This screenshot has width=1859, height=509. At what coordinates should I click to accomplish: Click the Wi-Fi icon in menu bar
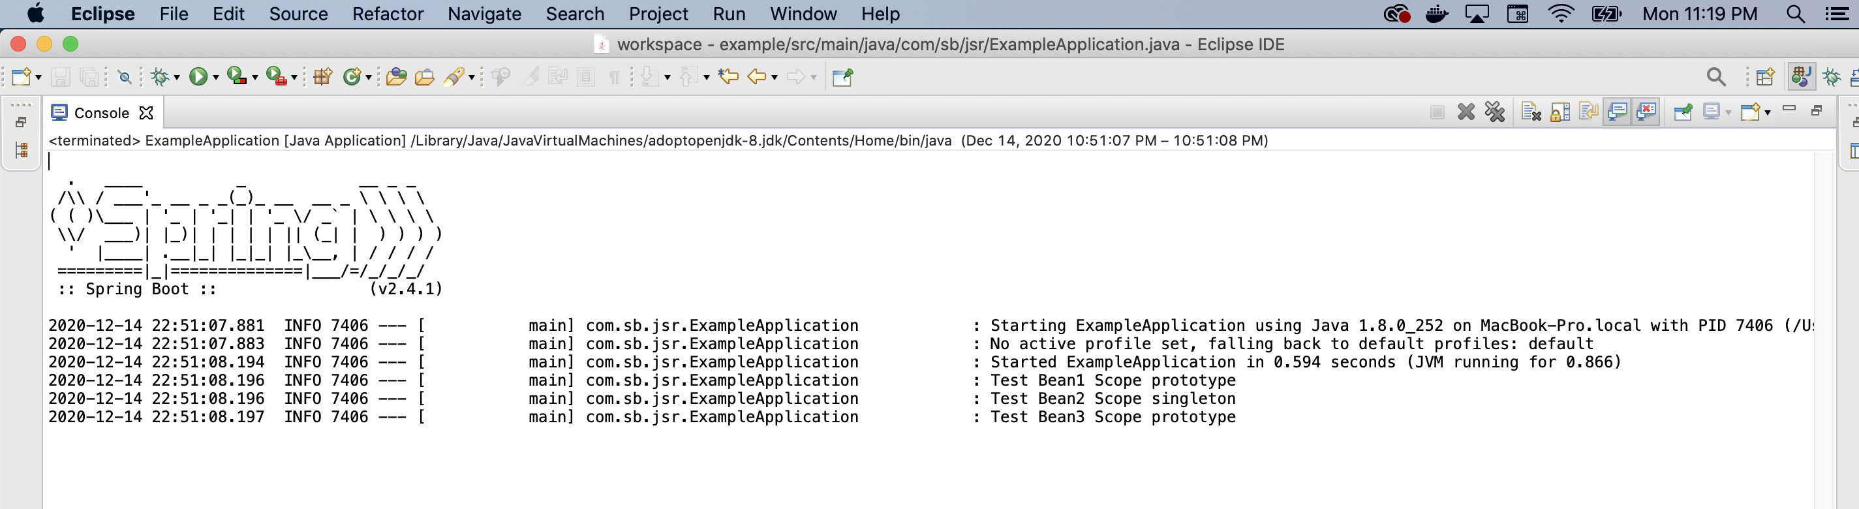click(1561, 14)
